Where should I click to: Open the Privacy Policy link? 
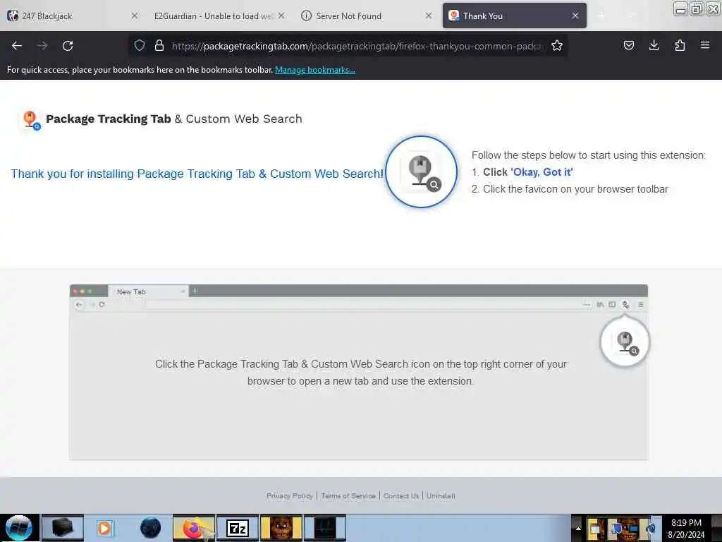(x=290, y=495)
